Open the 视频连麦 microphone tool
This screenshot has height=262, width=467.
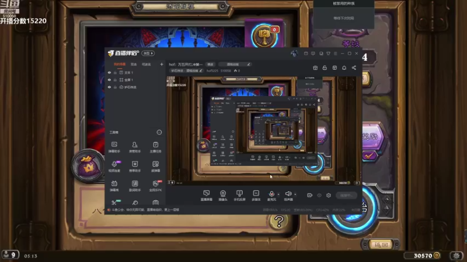click(114, 167)
